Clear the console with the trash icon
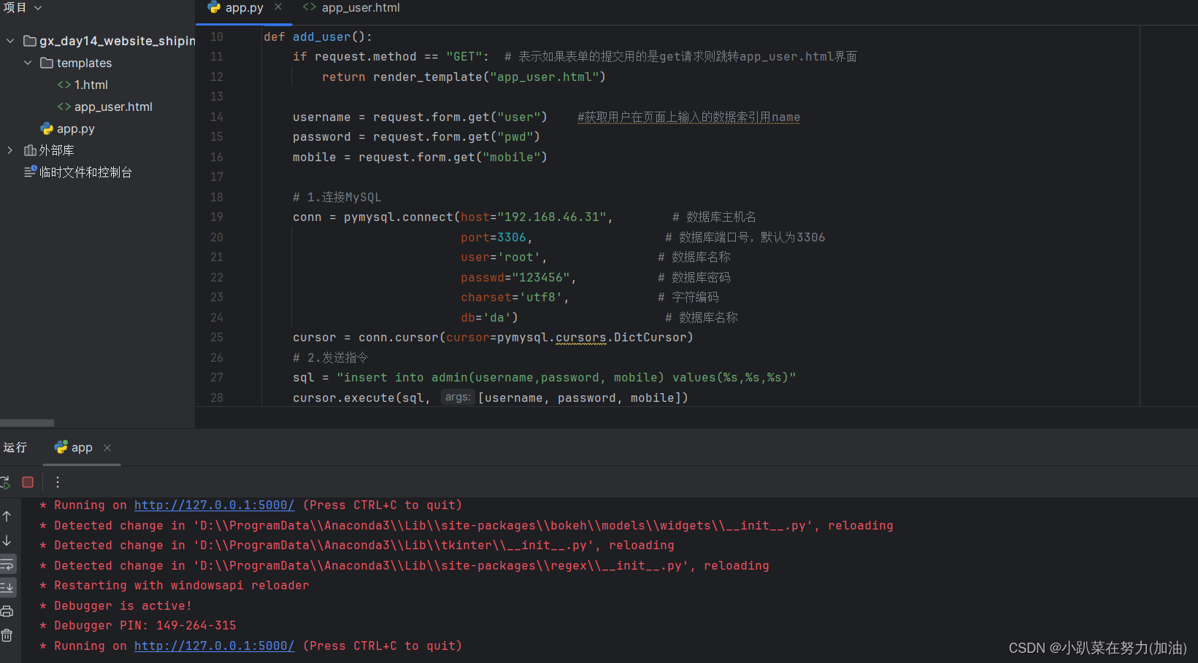This screenshot has width=1198, height=663. tap(7, 634)
